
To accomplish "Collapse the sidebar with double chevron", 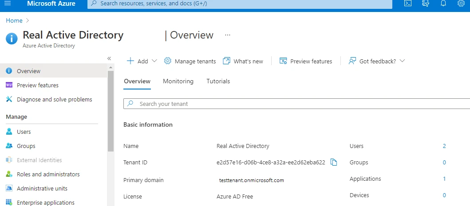I will coord(109,58).
